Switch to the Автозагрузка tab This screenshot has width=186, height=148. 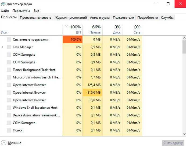pyautogui.click(x=100, y=18)
